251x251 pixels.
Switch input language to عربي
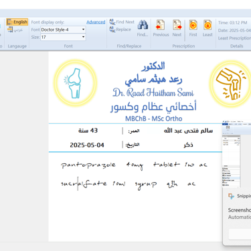pyautogui.click(x=15, y=29)
